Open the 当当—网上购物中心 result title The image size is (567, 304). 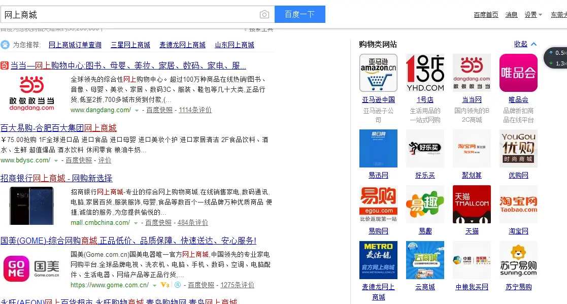[x=128, y=65]
